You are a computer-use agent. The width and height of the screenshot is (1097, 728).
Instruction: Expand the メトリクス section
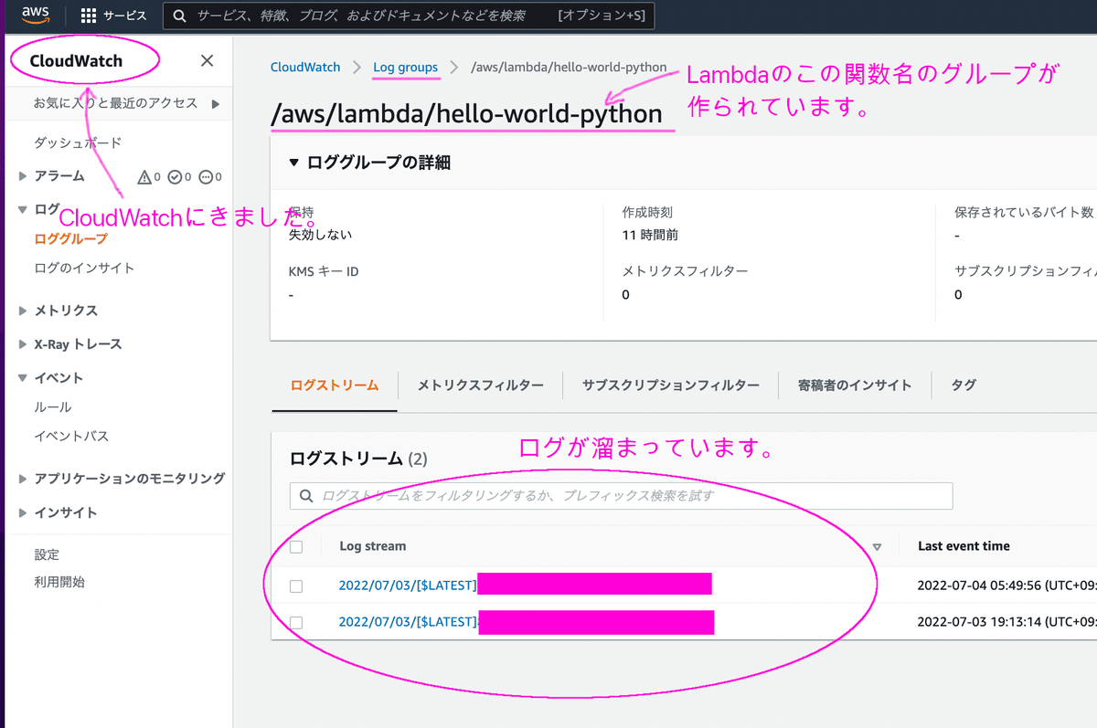(x=23, y=311)
